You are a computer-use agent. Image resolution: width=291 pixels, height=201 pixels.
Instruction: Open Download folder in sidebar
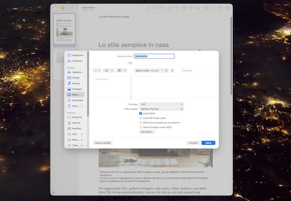point(75,100)
